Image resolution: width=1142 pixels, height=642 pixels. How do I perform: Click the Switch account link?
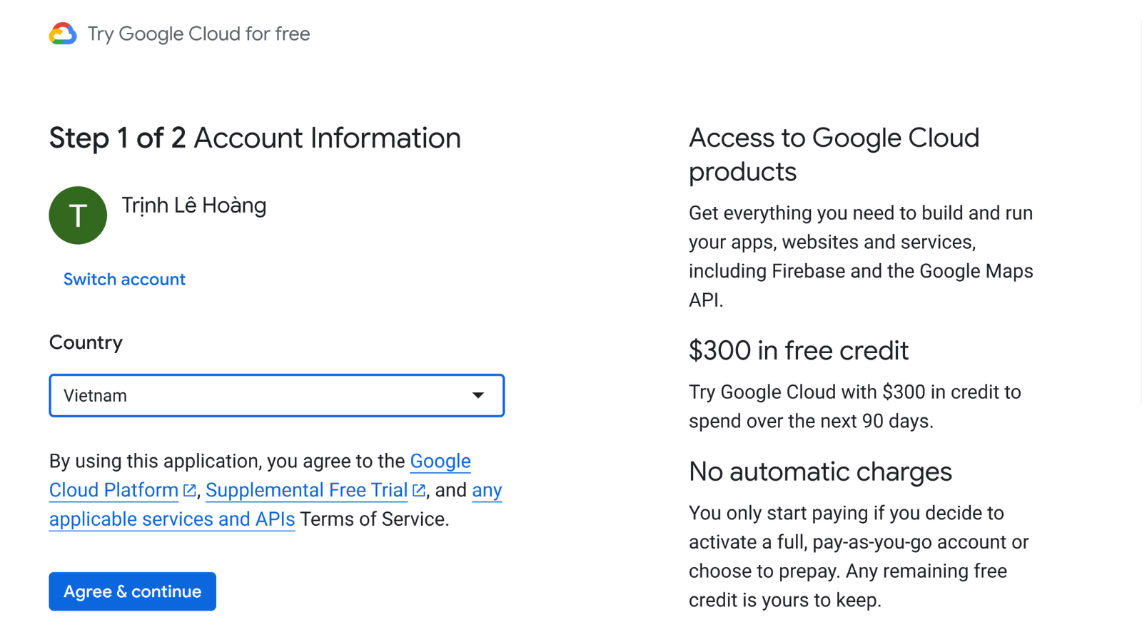(124, 279)
